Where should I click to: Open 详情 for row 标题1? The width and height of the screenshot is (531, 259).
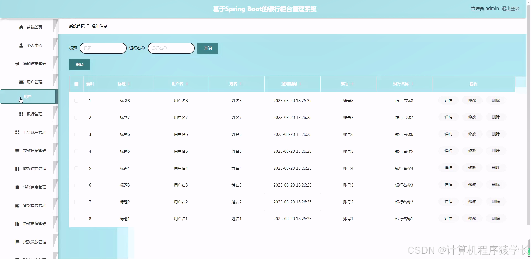[x=448, y=218]
